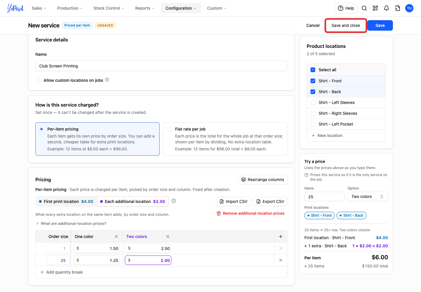Viewport: 421px width, 292px height.
Task: Open the Custom menu
Action: click(217, 8)
